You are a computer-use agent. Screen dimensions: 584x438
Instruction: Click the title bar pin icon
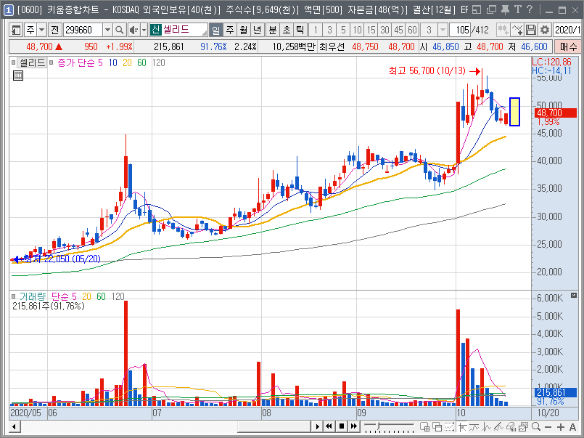pos(505,9)
